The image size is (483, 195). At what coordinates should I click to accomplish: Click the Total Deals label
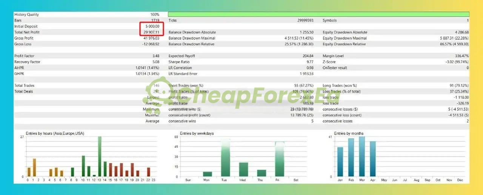23,91
